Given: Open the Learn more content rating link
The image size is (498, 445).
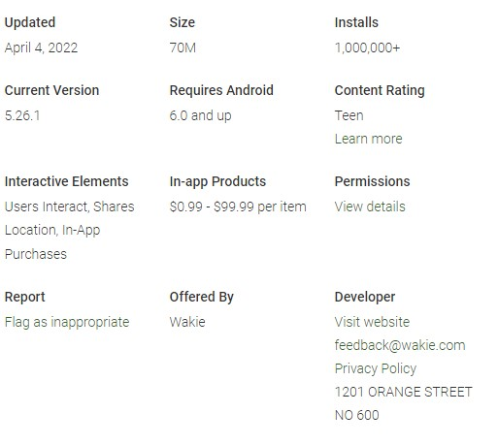Looking at the screenshot, I should (368, 139).
